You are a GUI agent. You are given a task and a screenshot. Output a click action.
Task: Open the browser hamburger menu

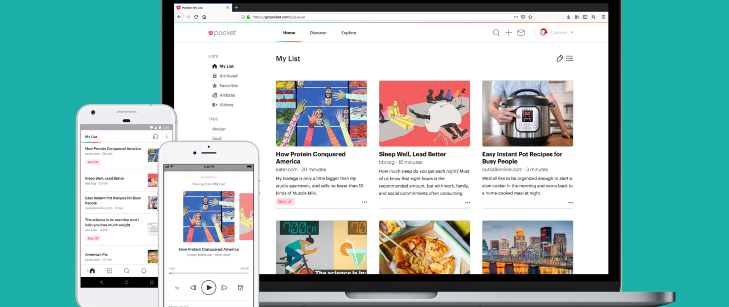603,17
